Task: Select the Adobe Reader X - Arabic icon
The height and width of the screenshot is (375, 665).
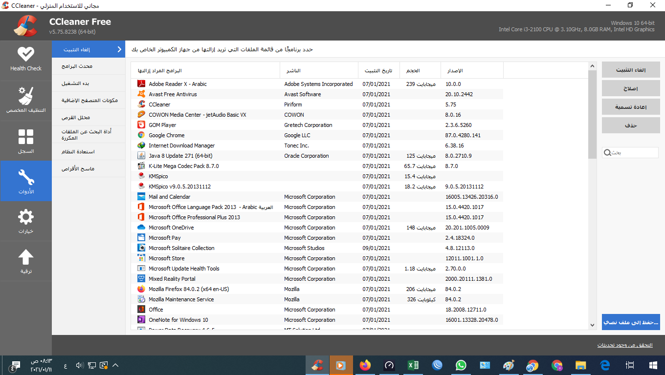Action: click(x=141, y=84)
